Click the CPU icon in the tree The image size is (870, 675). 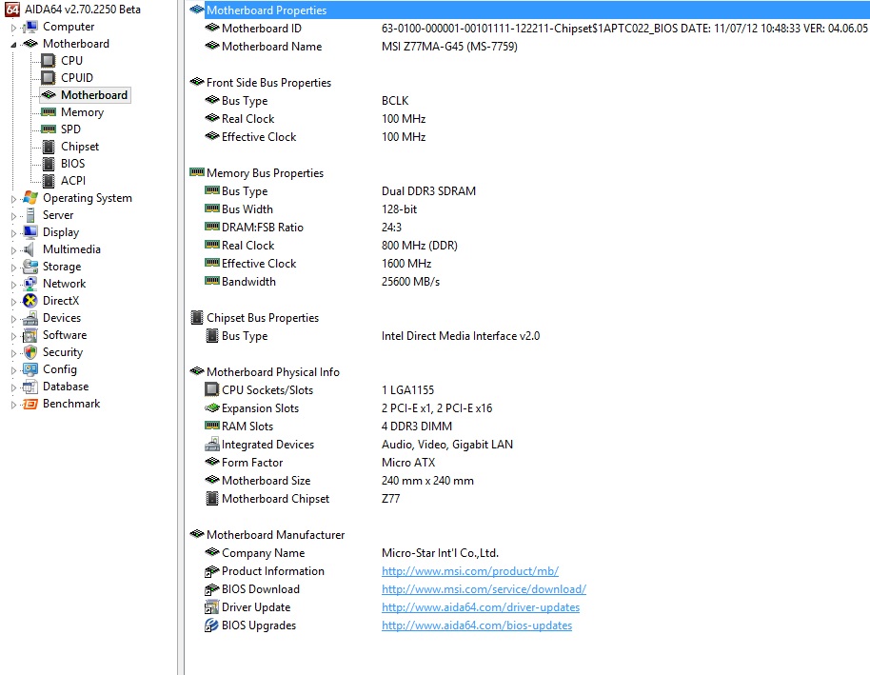click(48, 61)
